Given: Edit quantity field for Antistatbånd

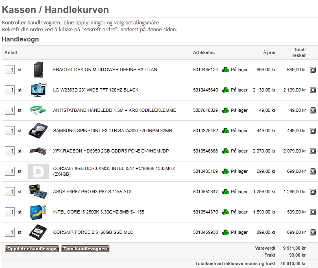Looking at the screenshot, I should click(x=10, y=110).
